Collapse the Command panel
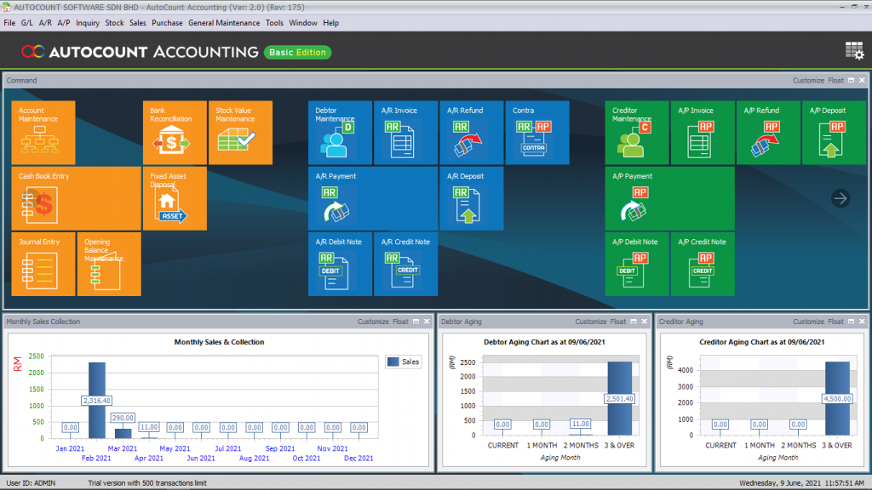 pyautogui.click(x=851, y=81)
